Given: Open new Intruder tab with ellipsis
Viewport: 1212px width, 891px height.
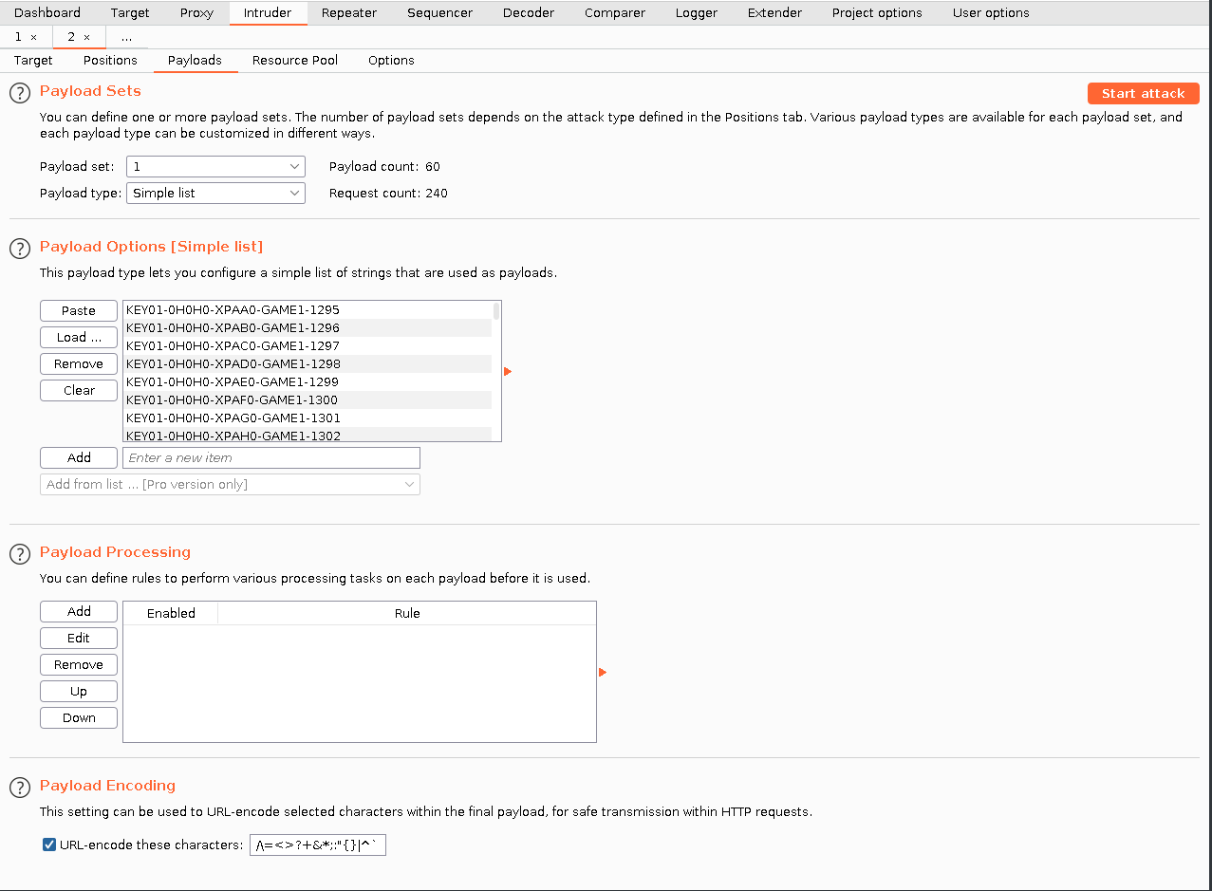Looking at the screenshot, I should 126,37.
